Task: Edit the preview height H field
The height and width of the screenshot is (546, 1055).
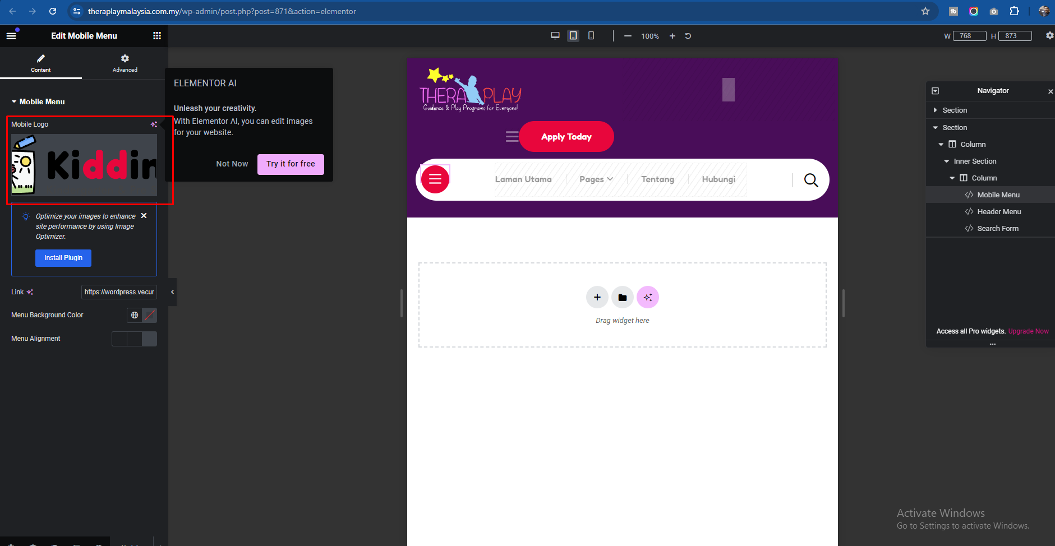Action: 1015,36
